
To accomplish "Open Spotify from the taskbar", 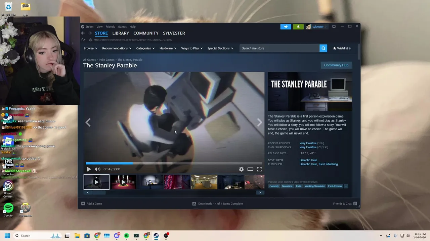I will click(126, 236).
